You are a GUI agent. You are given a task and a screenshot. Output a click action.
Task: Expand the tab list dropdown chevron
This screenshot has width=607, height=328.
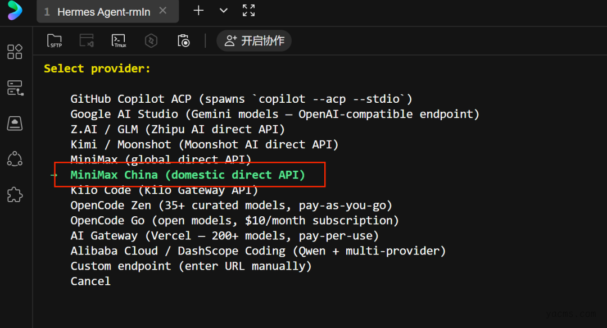tap(224, 10)
